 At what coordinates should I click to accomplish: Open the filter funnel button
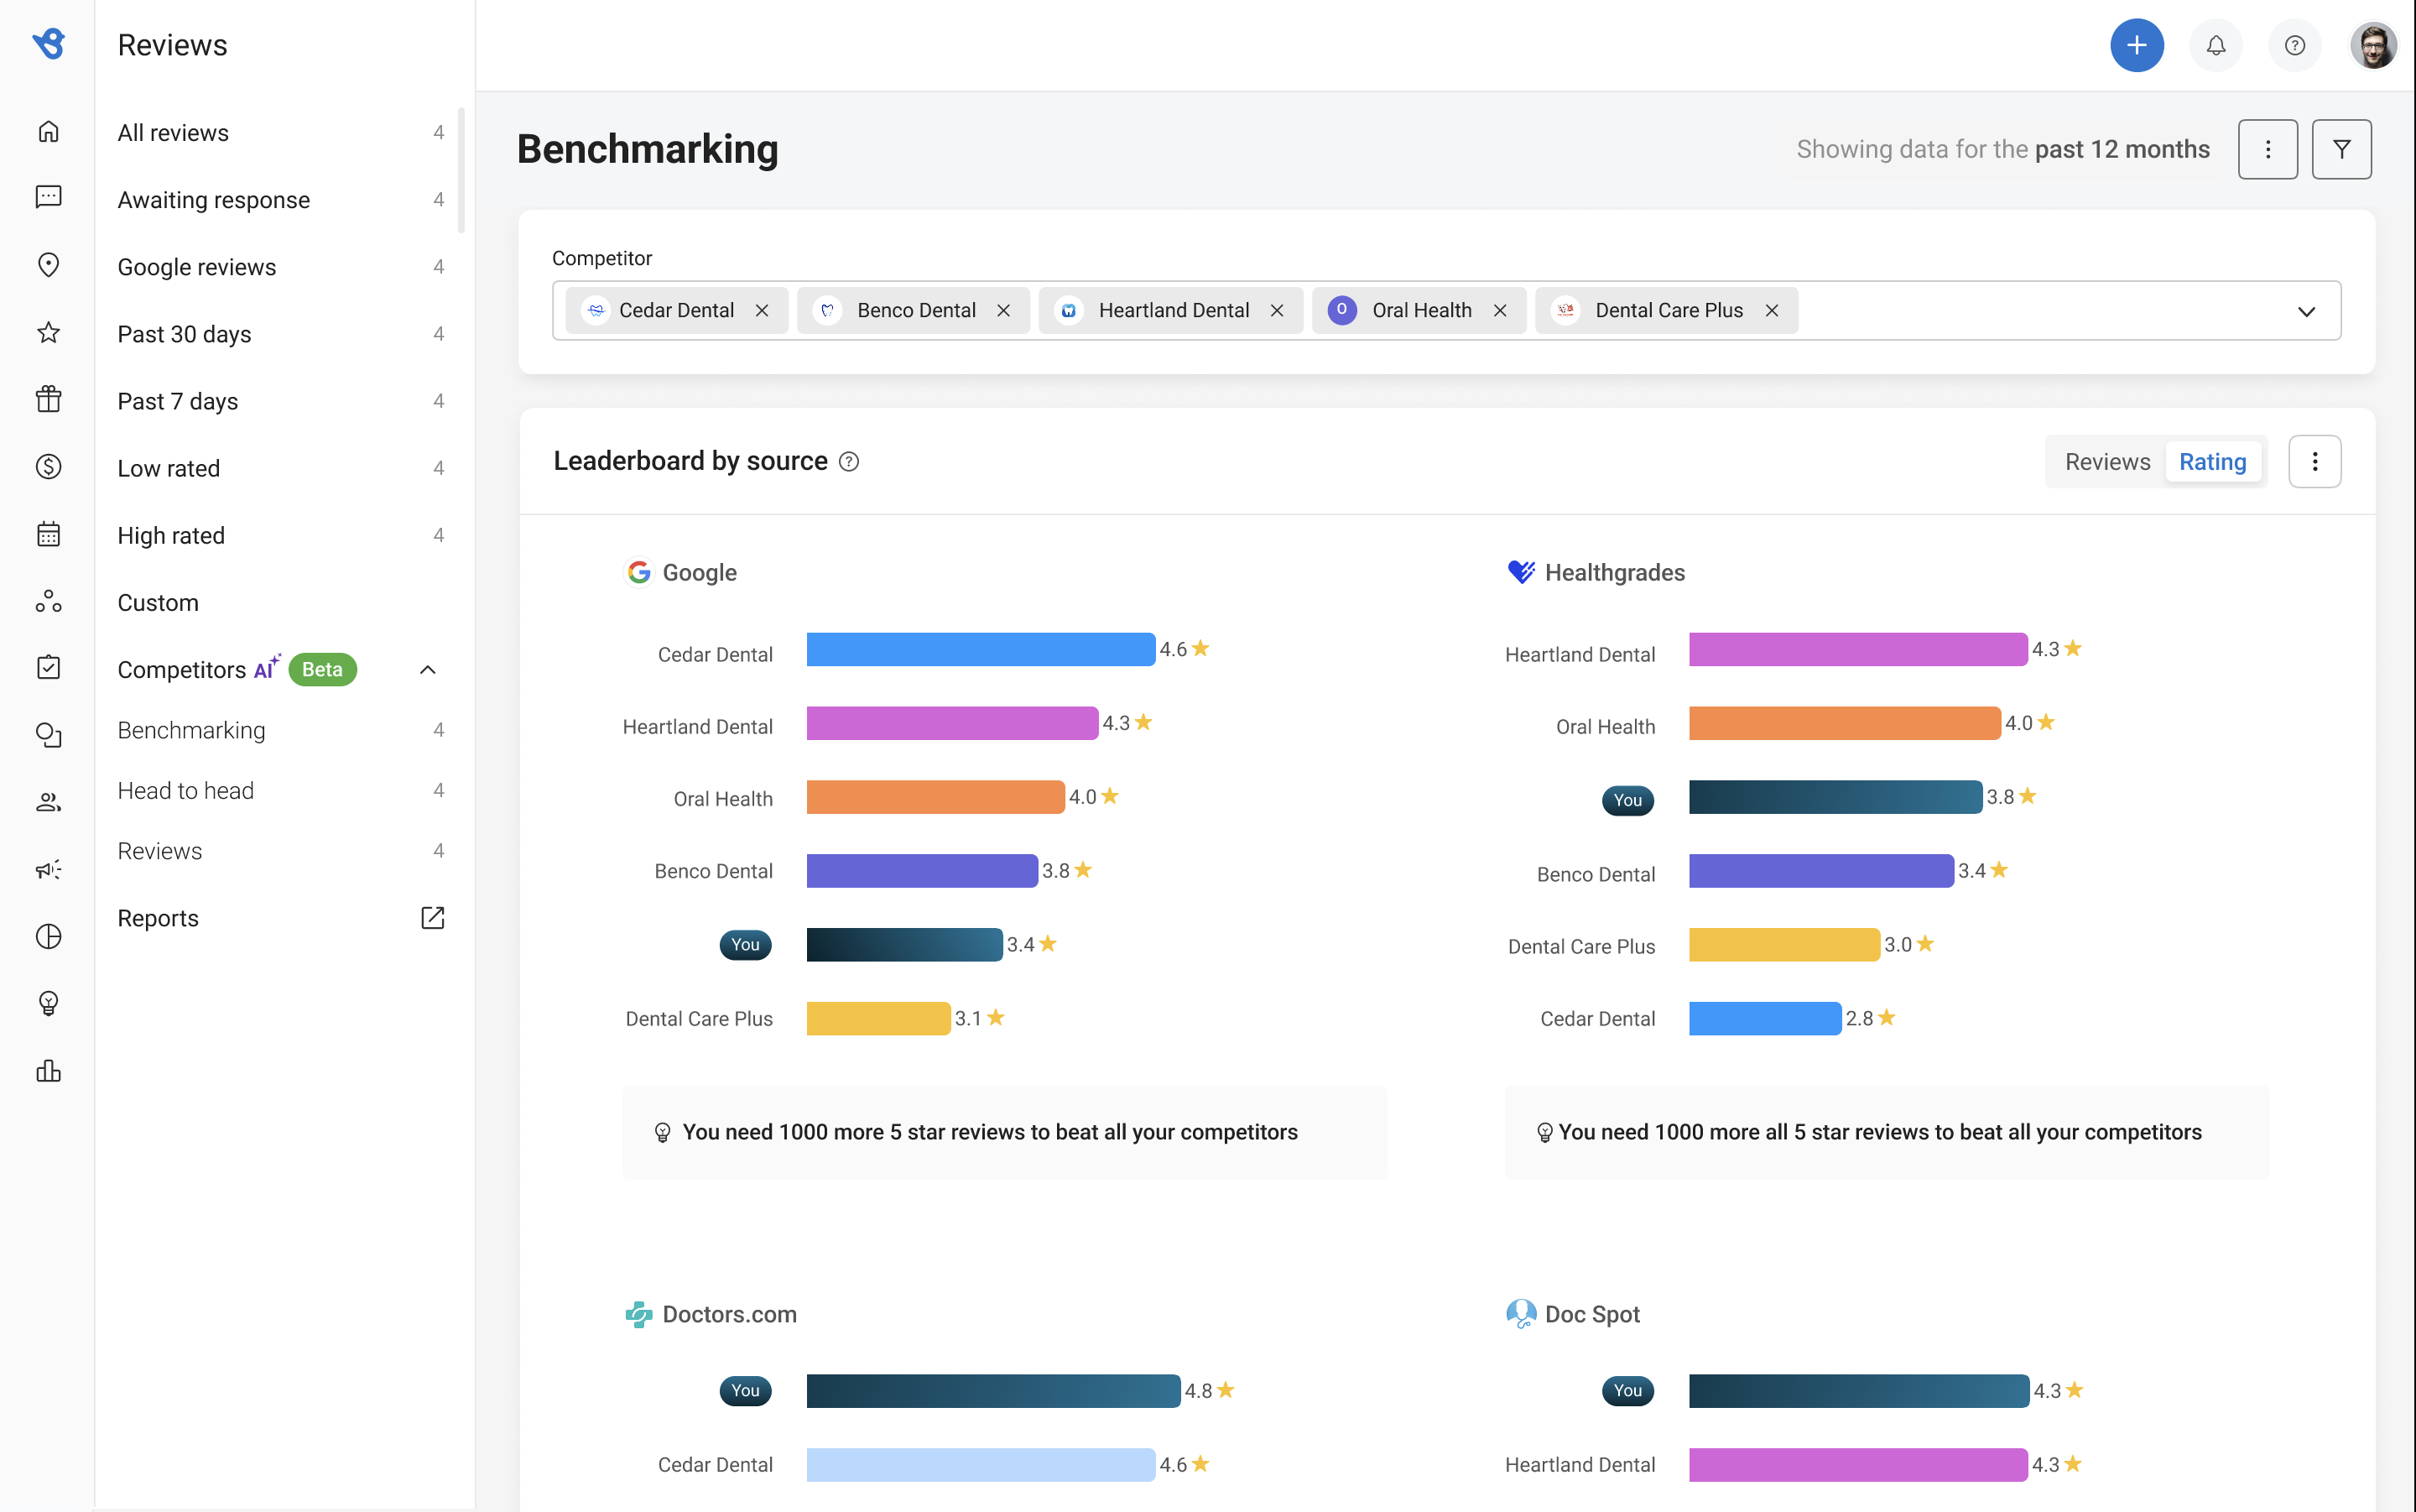point(2341,149)
